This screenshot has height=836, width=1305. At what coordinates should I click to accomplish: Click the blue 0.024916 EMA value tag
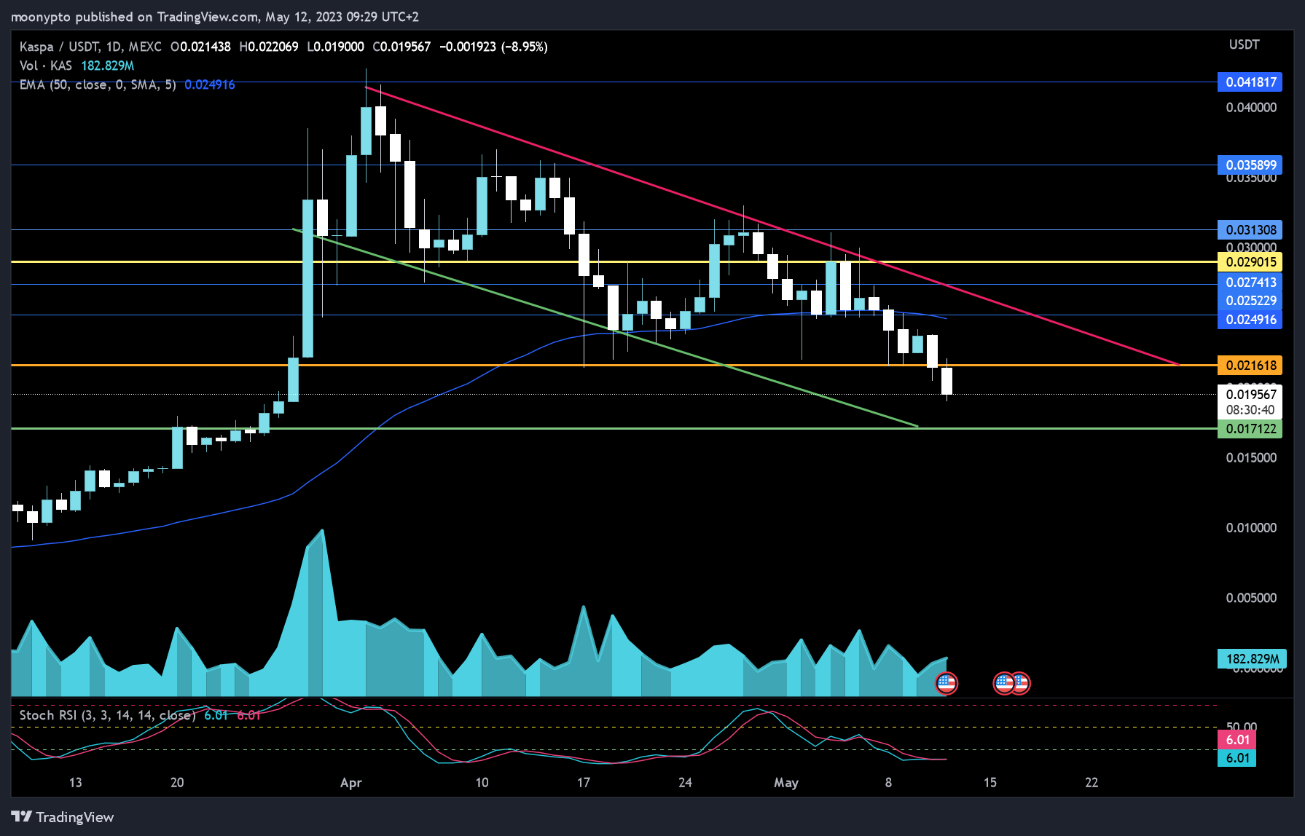point(1250,320)
